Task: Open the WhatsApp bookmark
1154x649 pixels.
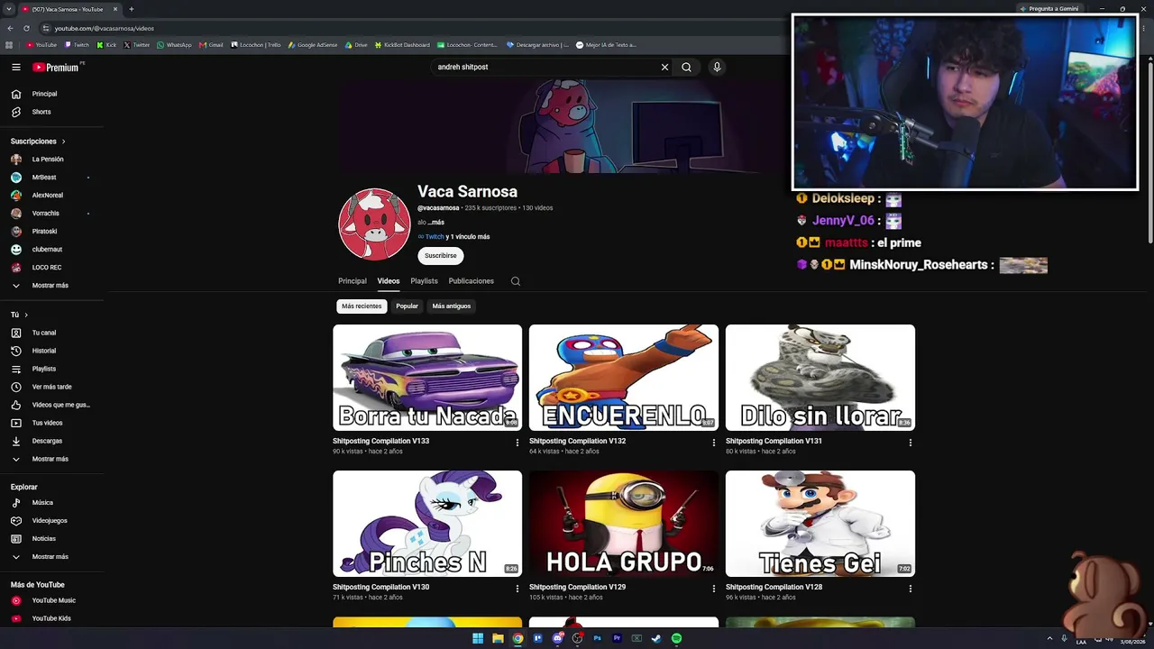Action: pos(174,45)
